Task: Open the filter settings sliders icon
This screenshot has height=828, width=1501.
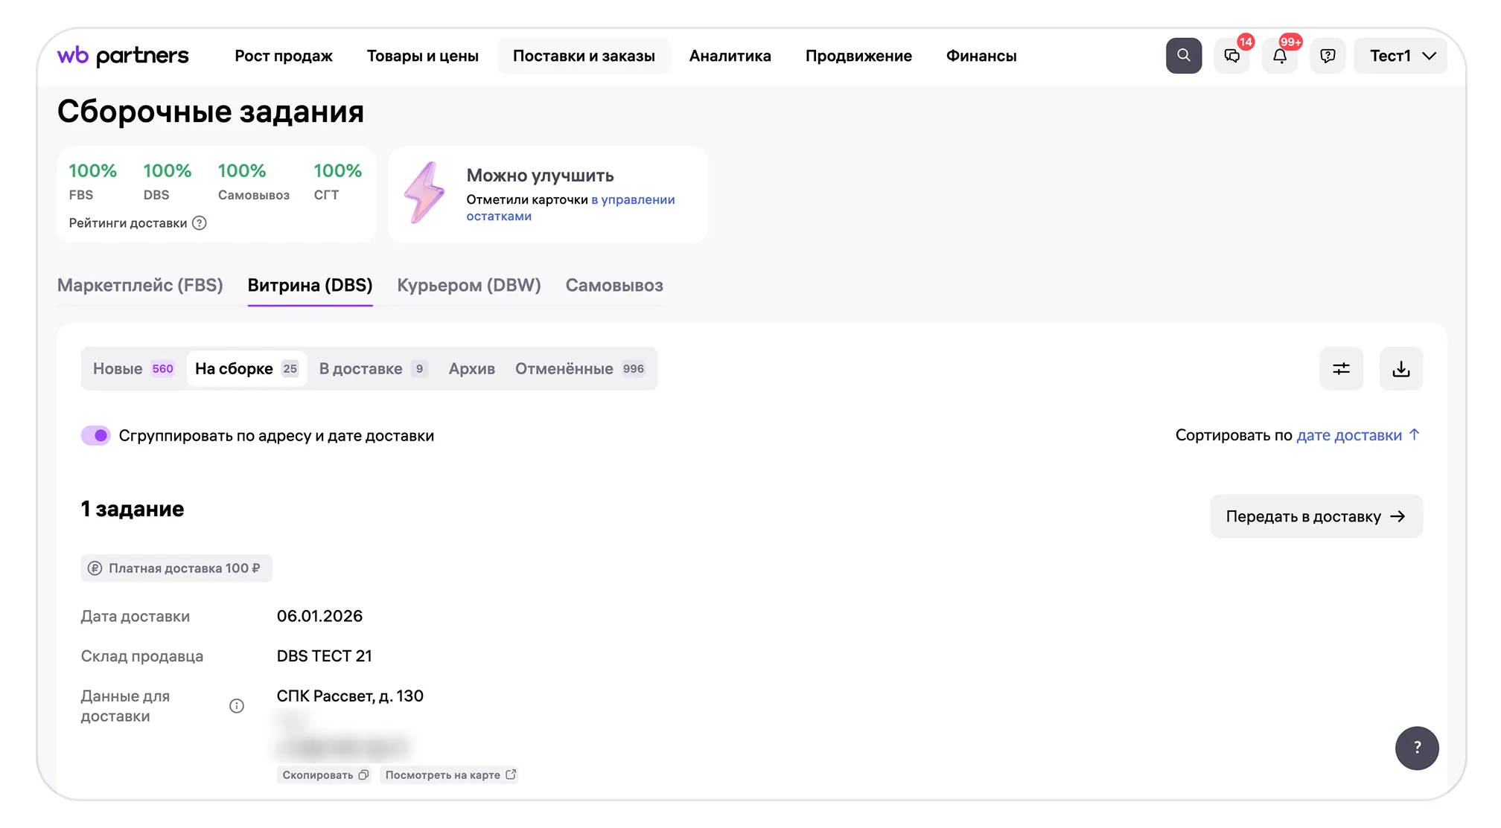Action: [1341, 368]
